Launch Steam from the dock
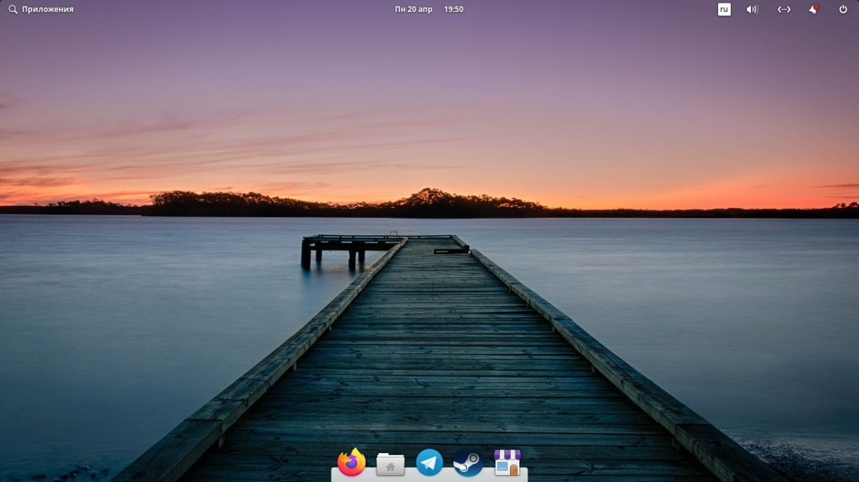Image resolution: width=859 pixels, height=482 pixels. 468,463
